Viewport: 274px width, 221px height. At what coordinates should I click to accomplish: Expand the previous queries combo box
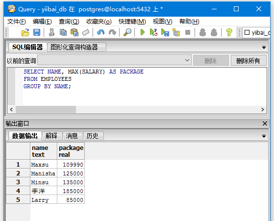tap(115, 60)
